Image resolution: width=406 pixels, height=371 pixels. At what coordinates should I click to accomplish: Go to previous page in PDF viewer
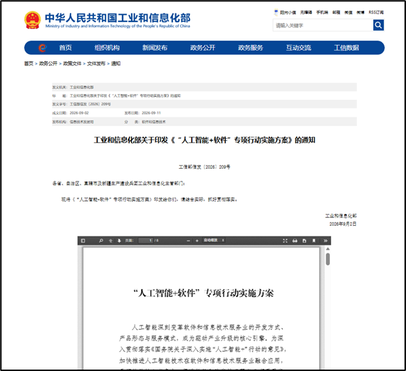click(x=110, y=241)
